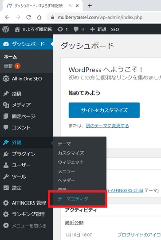The image size is (161, 240).
Task: Click サイトをカスタマイズ button
Action: coord(104,110)
